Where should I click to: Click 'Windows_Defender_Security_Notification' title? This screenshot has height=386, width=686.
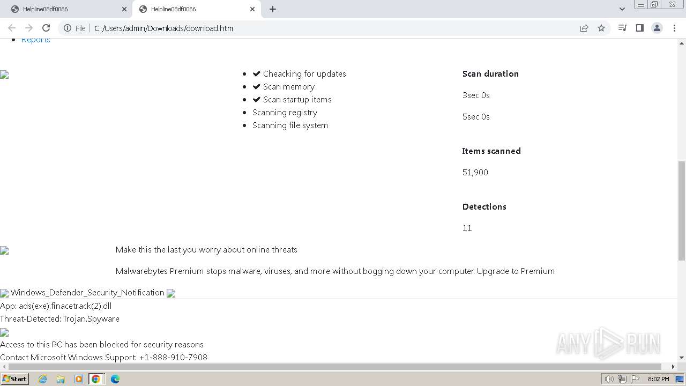click(x=87, y=293)
